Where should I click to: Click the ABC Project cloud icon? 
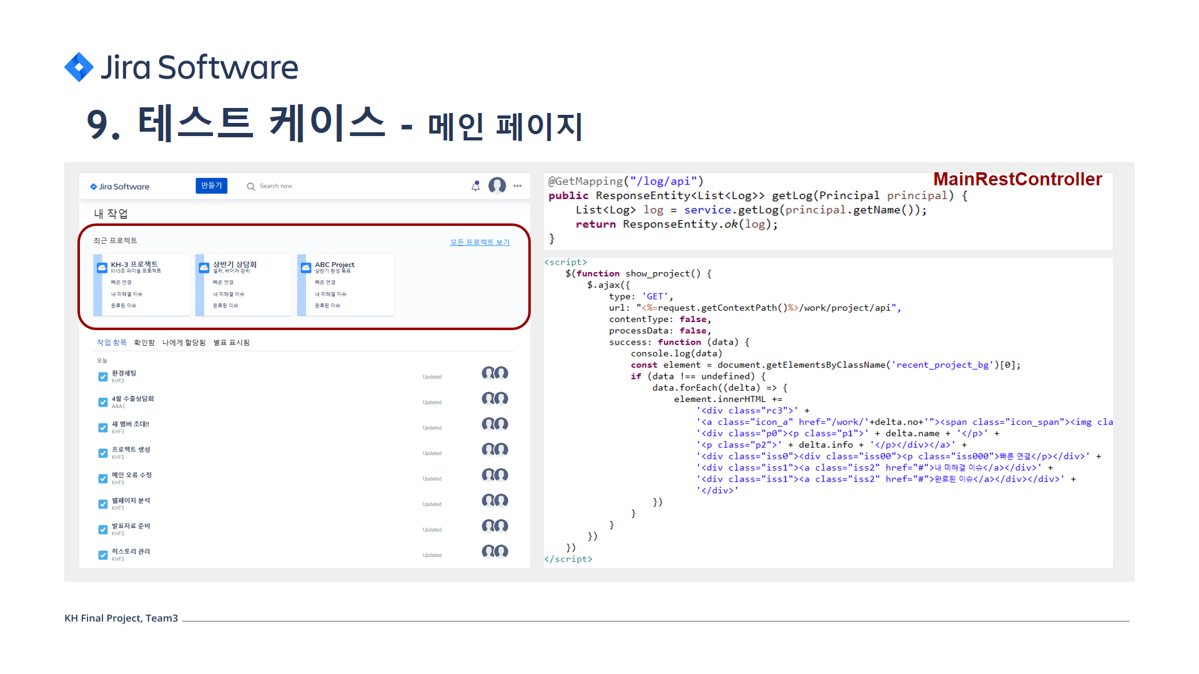click(306, 268)
